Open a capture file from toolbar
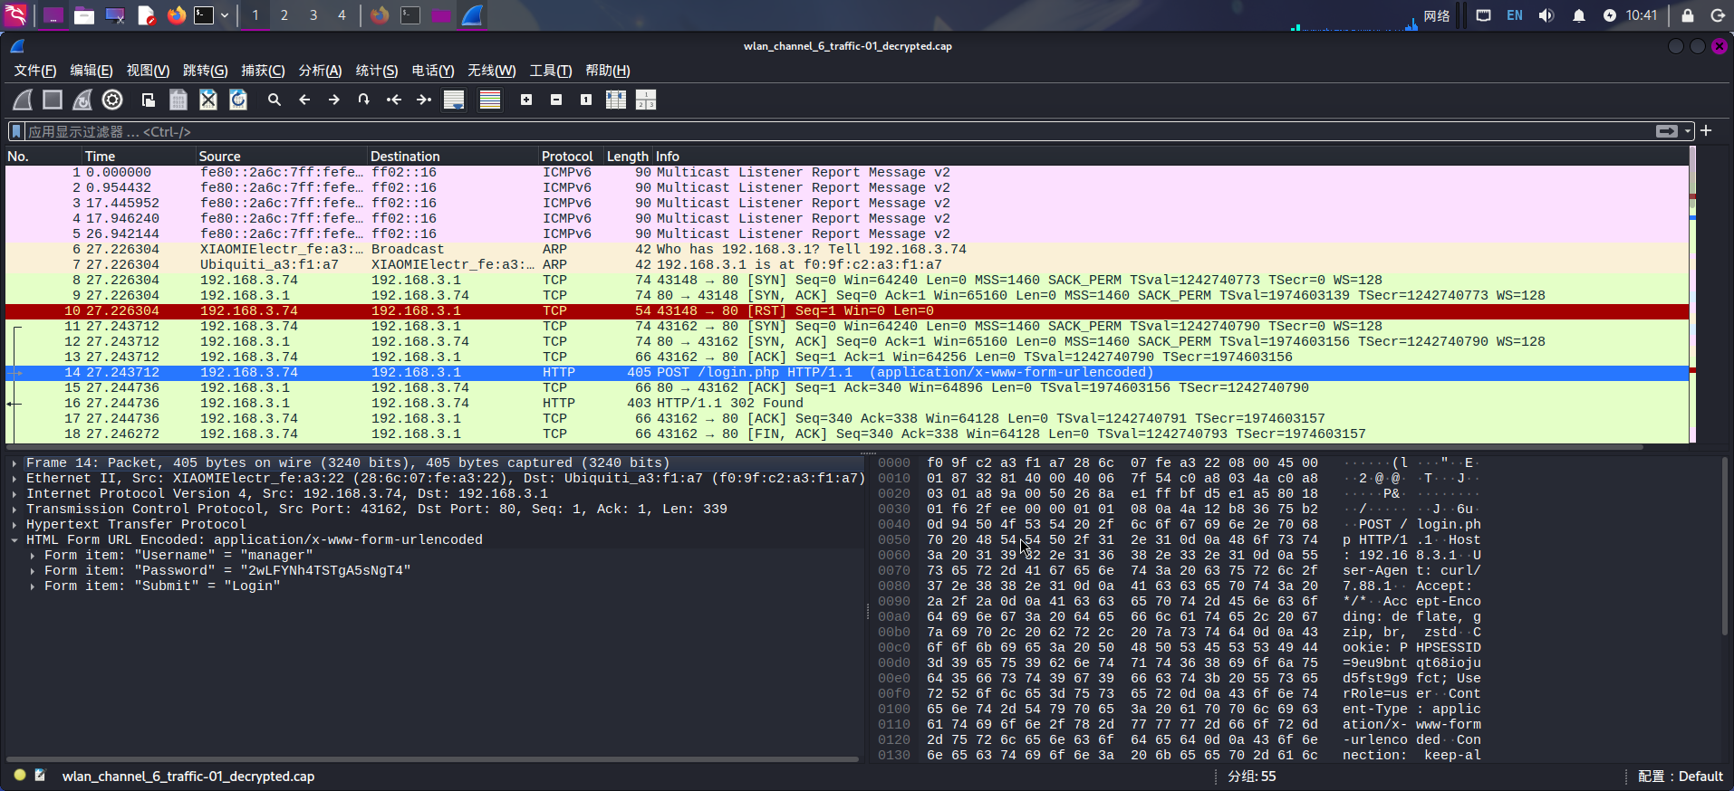1734x791 pixels. tap(149, 100)
